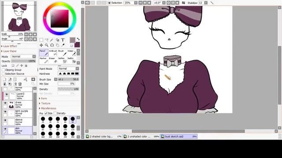
Task: Hide the Layer3 layer via eye icon
Action: tap(7, 94)
